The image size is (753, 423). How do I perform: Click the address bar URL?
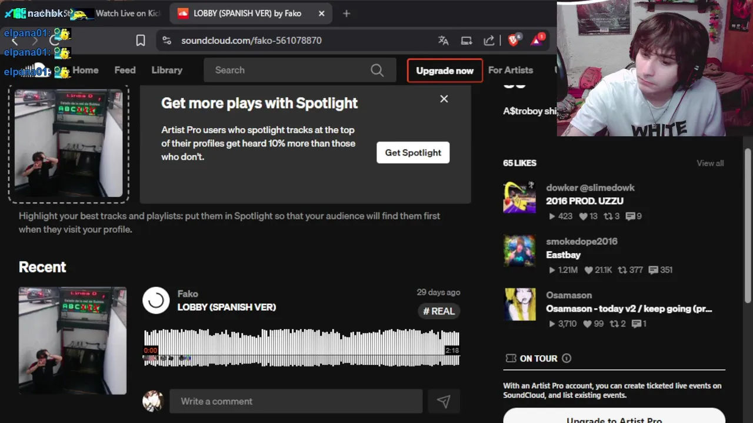point(251,41)
